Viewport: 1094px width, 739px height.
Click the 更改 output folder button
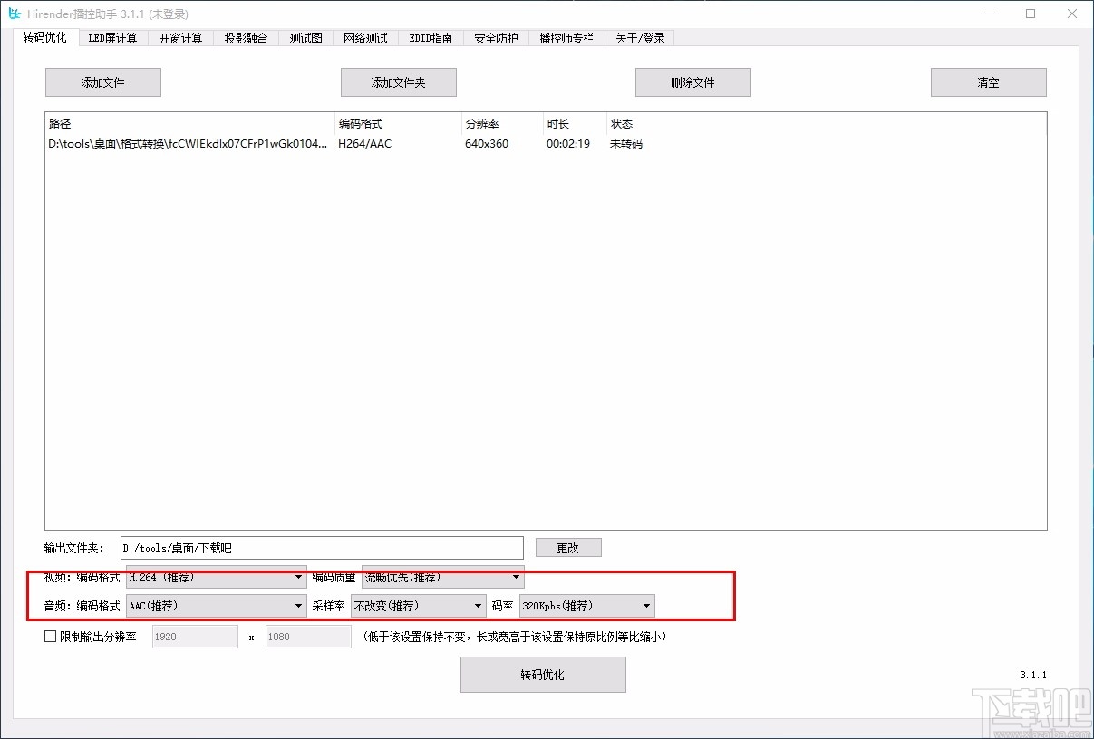click(x=568, y=548)
